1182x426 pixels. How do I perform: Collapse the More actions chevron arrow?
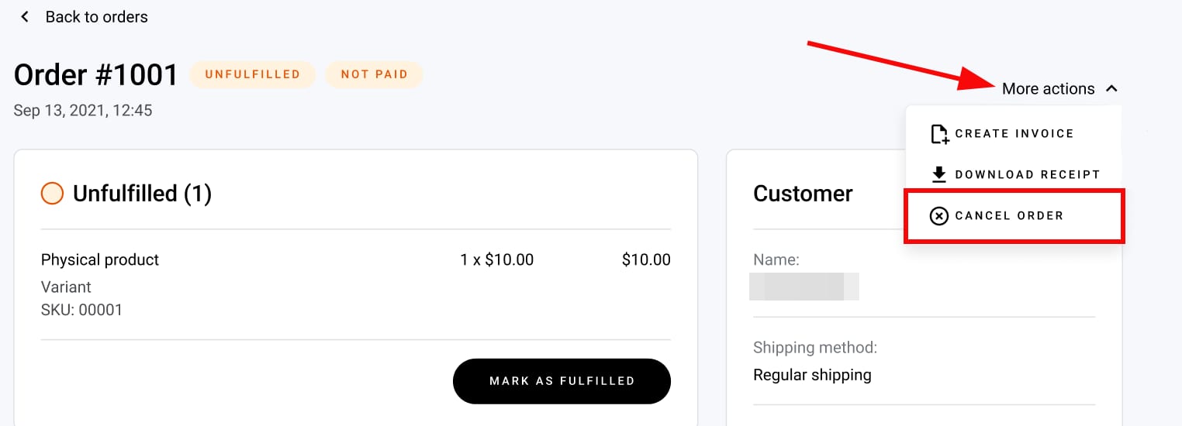click(1111, 89)
